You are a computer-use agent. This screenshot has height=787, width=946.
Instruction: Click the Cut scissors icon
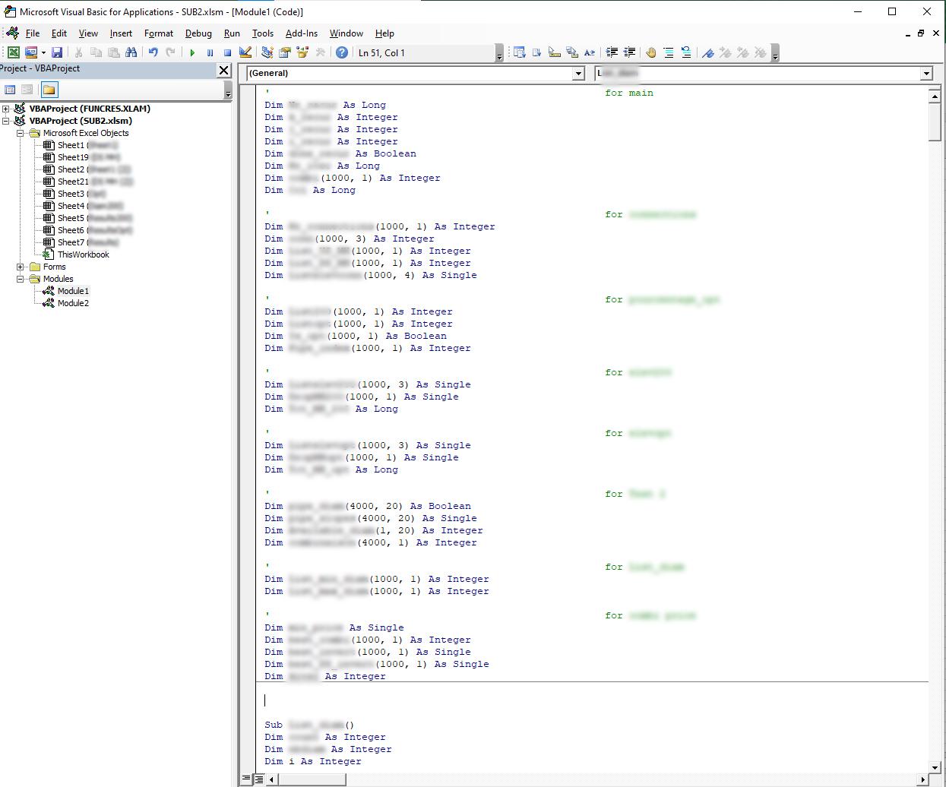(x=78, y=52)
